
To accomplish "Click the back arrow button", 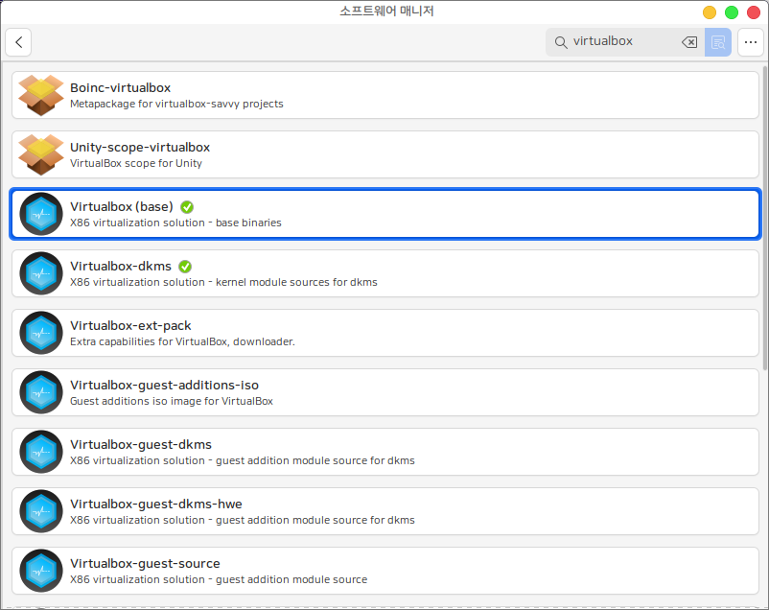I will pos(18,42).
